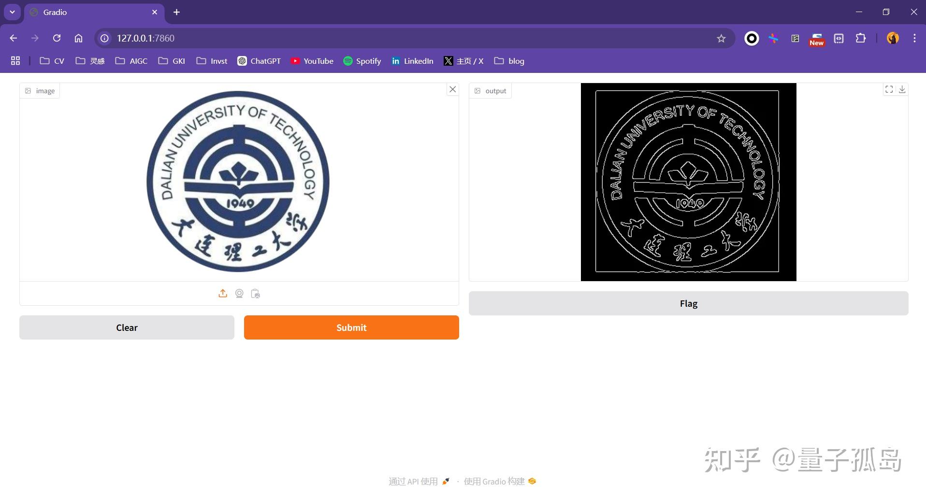Click the edge-detected output image
The height and width of the screenshot is (497, 926).
pyautogui.click(x=689, y=182)
